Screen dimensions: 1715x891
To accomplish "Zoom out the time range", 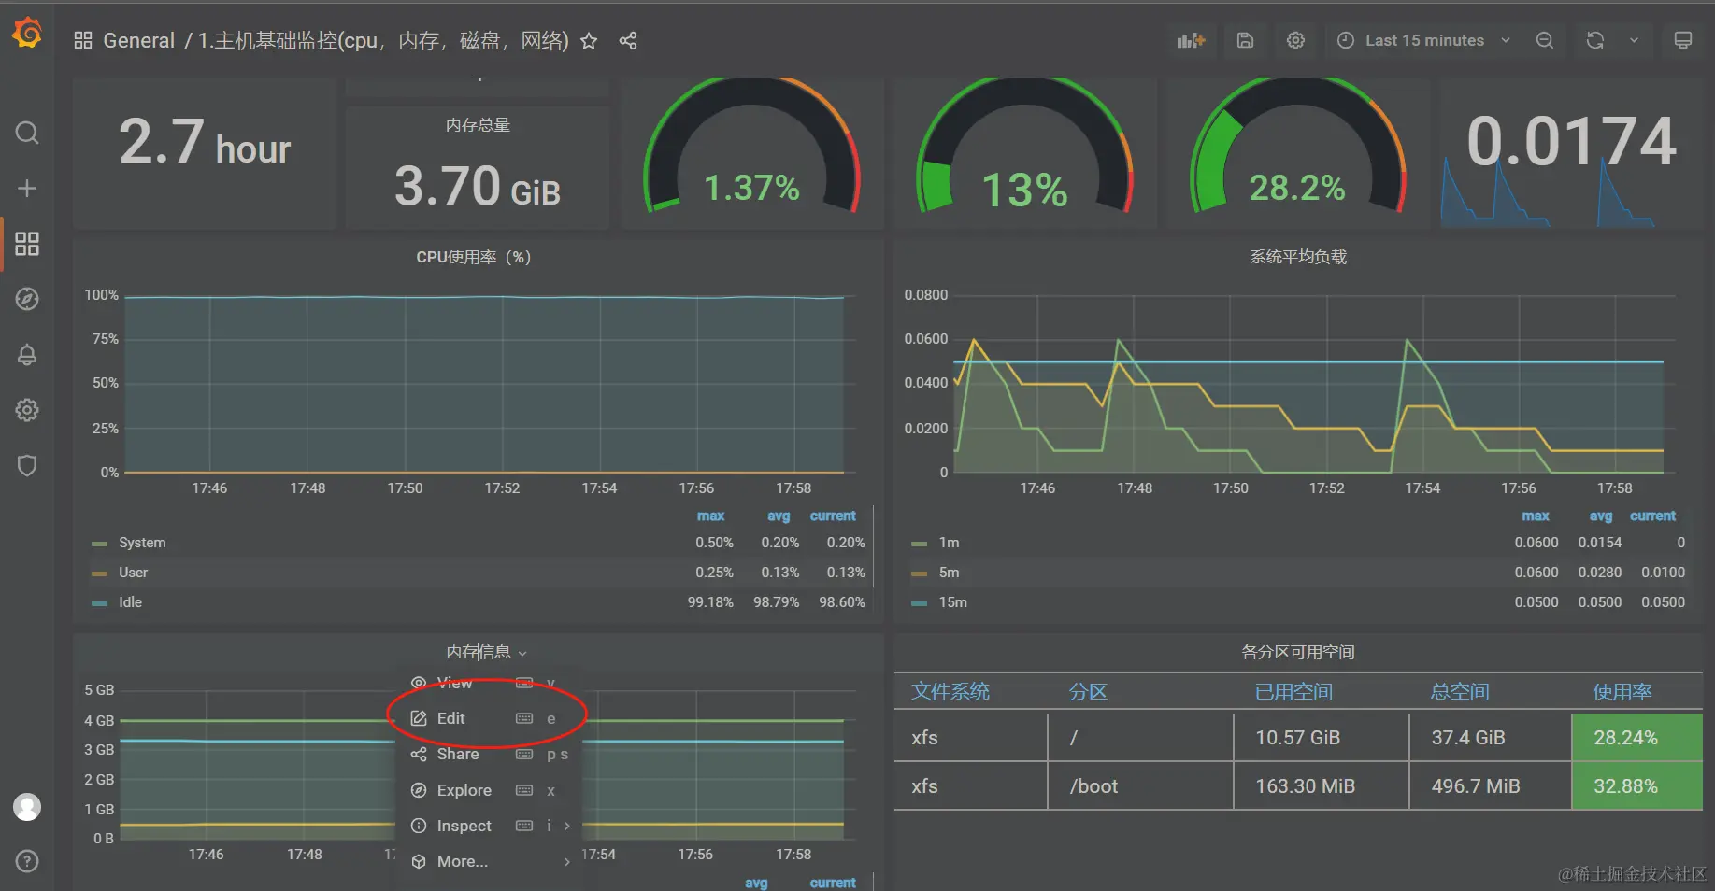I will click(x=1545, y=40).
